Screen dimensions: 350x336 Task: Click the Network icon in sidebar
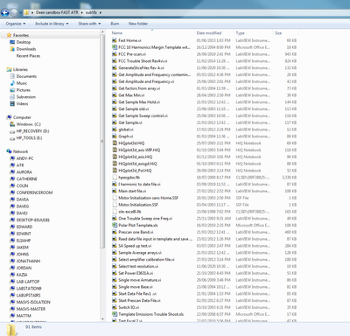(9, 151)
